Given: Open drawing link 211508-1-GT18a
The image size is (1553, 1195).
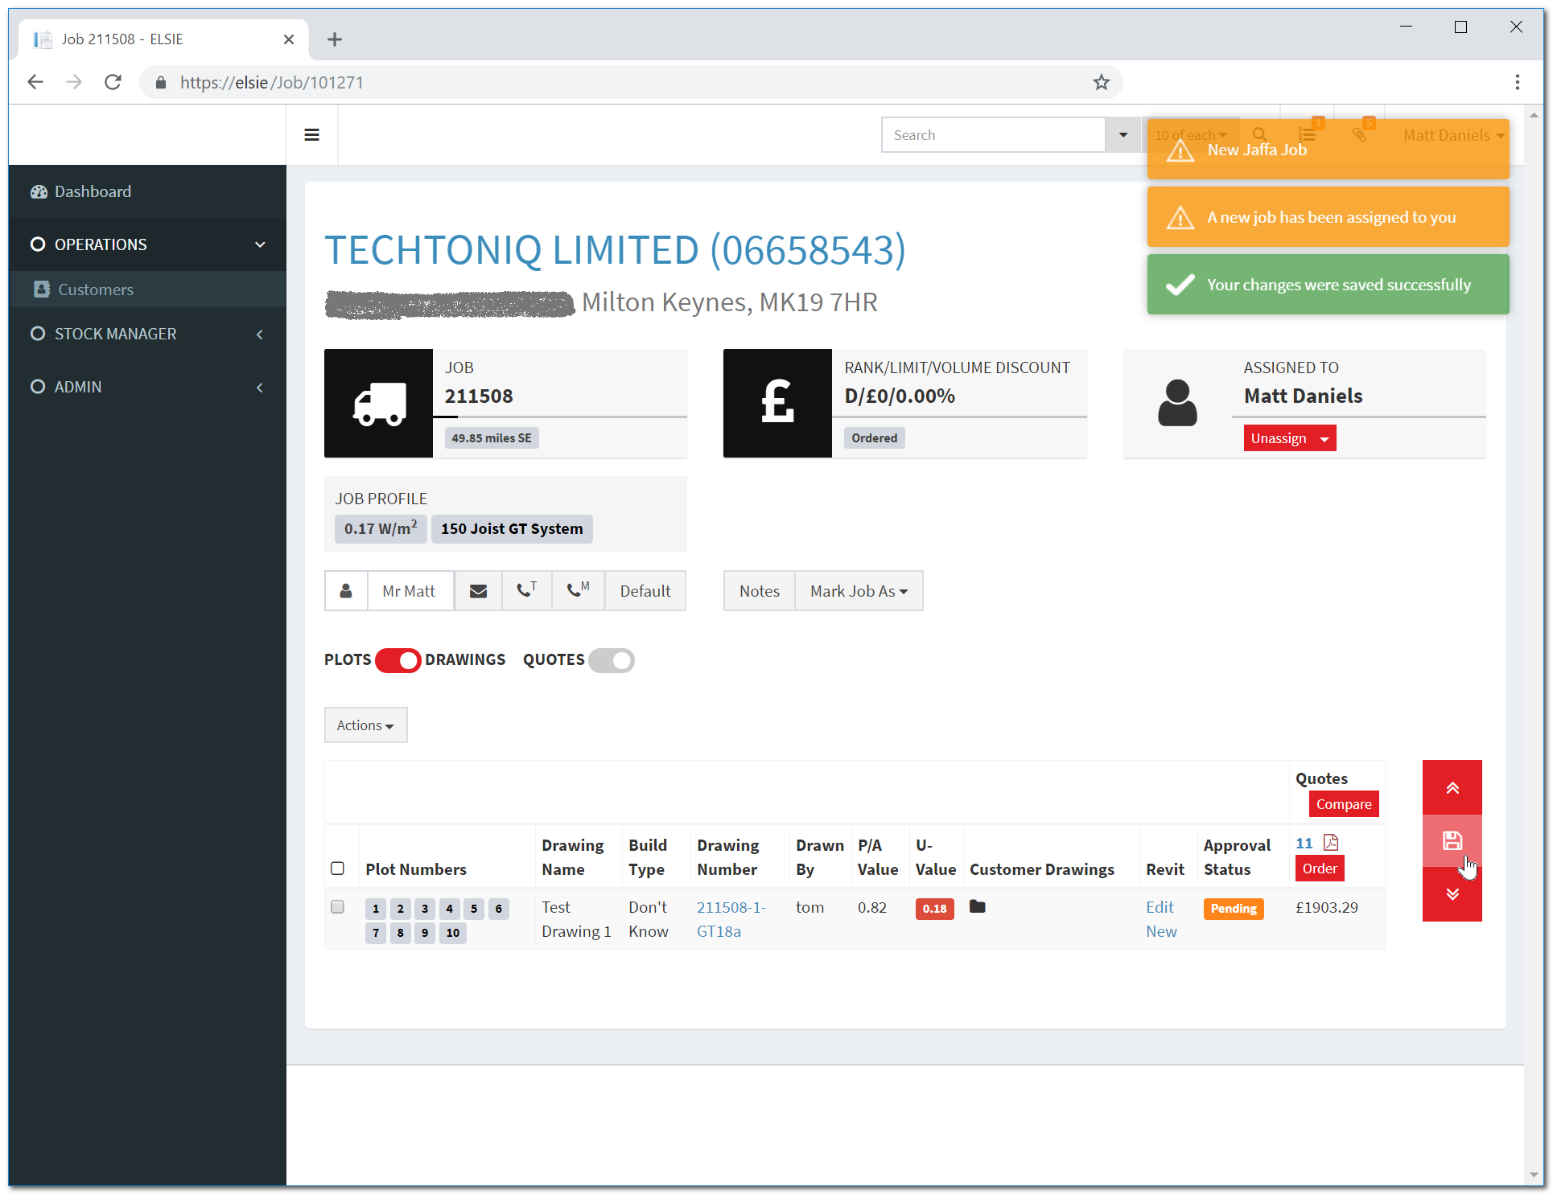Looking at the screenshot, I should [x=730, y=918].
